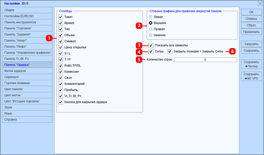
Task: Uncheck Кнопка для закрытия ордера
Action: 60,102
